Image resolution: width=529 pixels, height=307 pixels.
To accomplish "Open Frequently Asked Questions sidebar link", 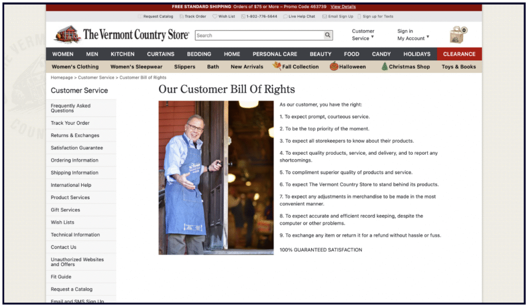I will point(71,108).
